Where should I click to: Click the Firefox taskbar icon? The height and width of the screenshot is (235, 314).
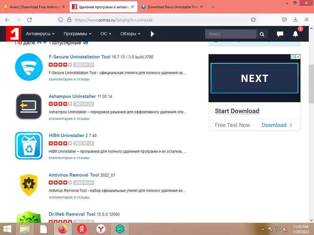(x=63, y=229)
